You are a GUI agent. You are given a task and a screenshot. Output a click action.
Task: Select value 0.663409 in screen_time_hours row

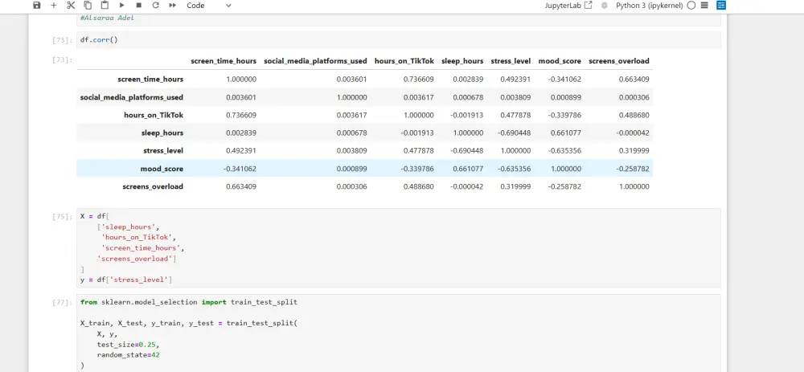(634, 80)
